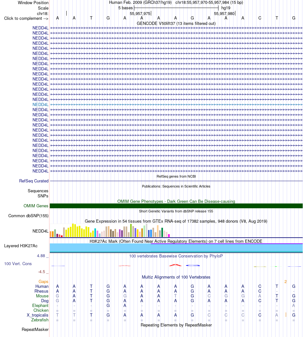303x337 pixels.
Task: Click the hg19 label beside the scale bar
Action: point(226,8)
